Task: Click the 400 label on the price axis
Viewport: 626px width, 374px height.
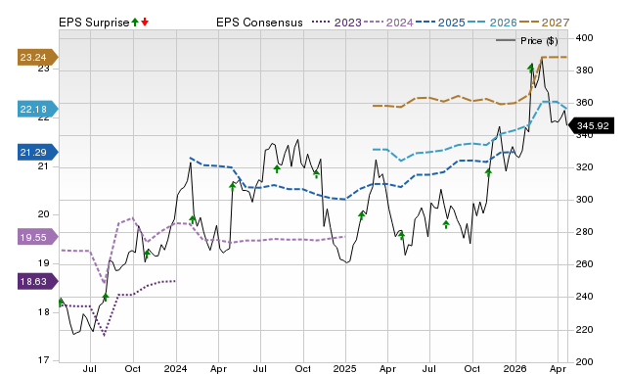Action: click(585, 38)
